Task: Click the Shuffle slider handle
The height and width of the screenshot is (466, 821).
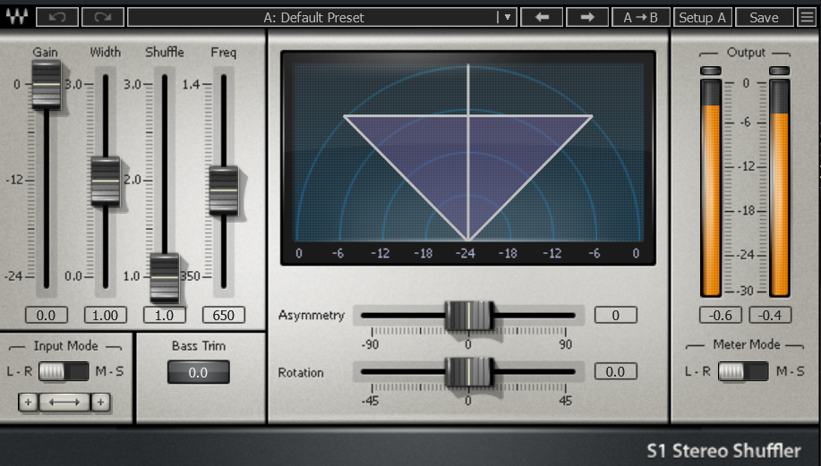Action: click(165, 277)
